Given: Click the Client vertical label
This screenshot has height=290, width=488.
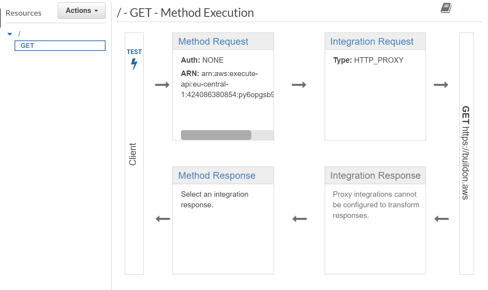Looking at the screenshot, I should [x=133, y=154].
